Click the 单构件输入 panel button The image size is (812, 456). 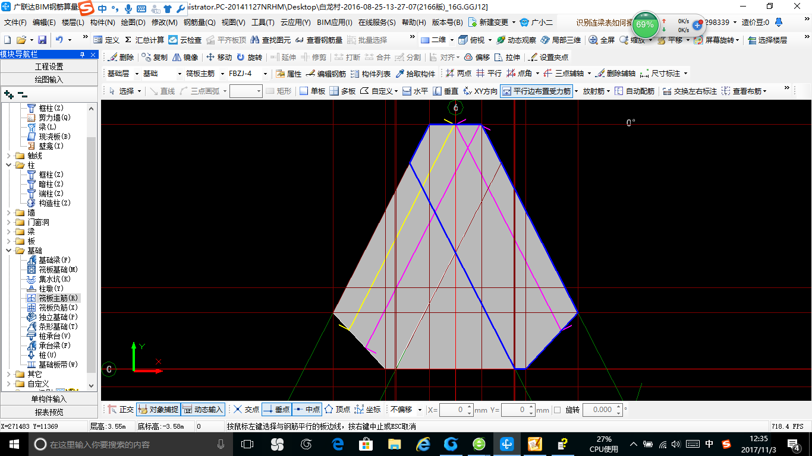[x=49, y=399]
